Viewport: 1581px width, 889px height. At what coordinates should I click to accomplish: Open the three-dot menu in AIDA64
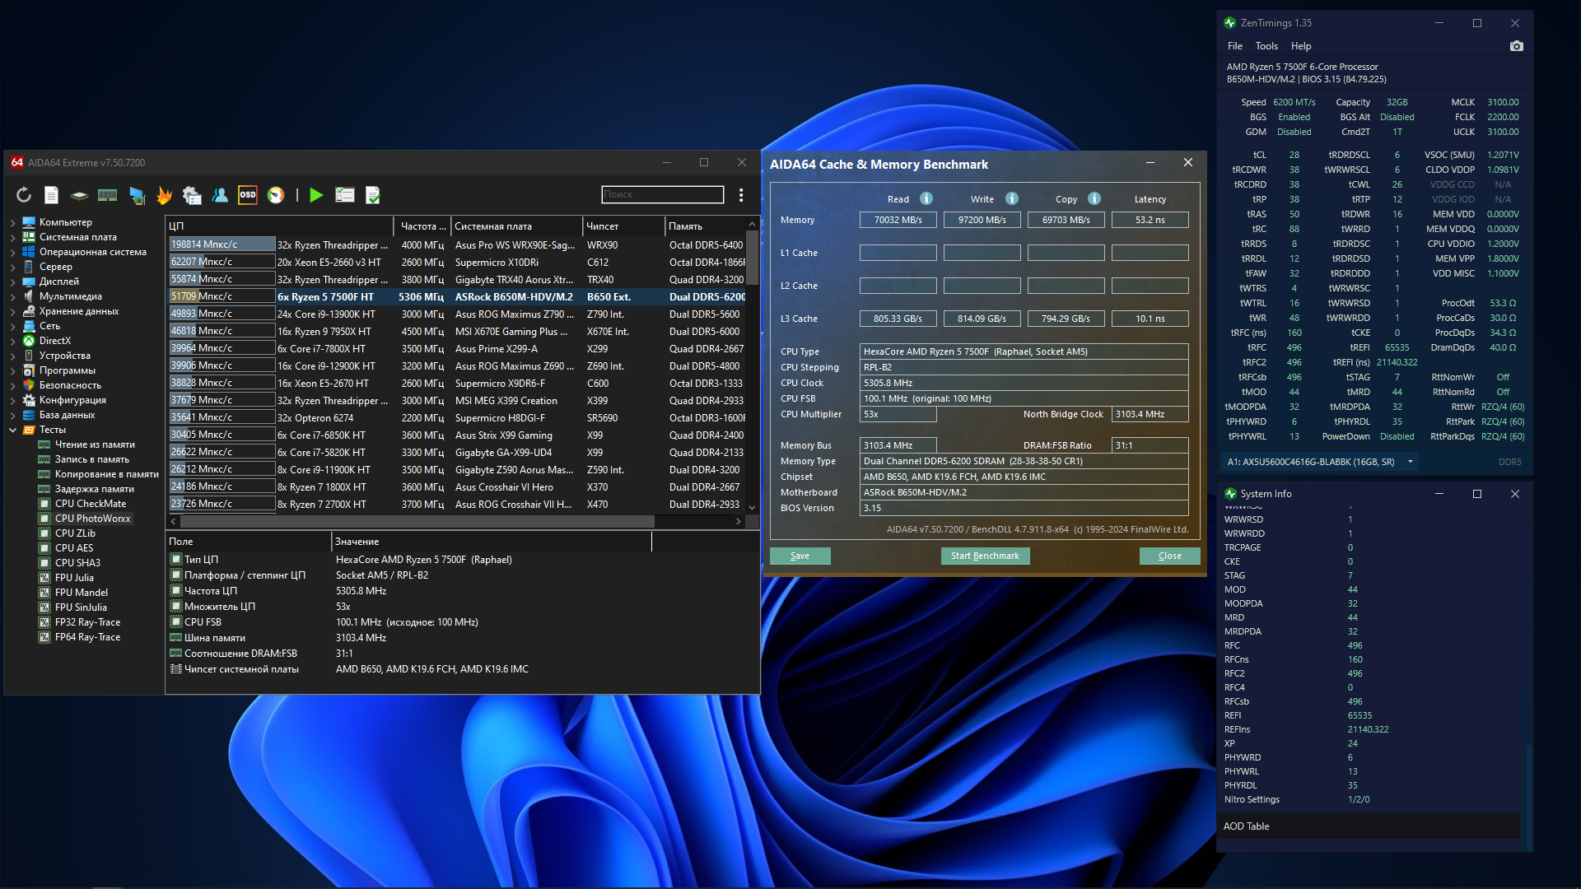point(741,195)
